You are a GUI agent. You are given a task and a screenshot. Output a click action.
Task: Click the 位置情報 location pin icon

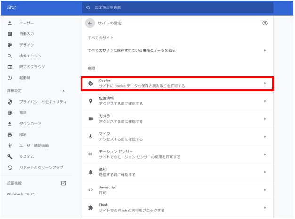(91, 101)
